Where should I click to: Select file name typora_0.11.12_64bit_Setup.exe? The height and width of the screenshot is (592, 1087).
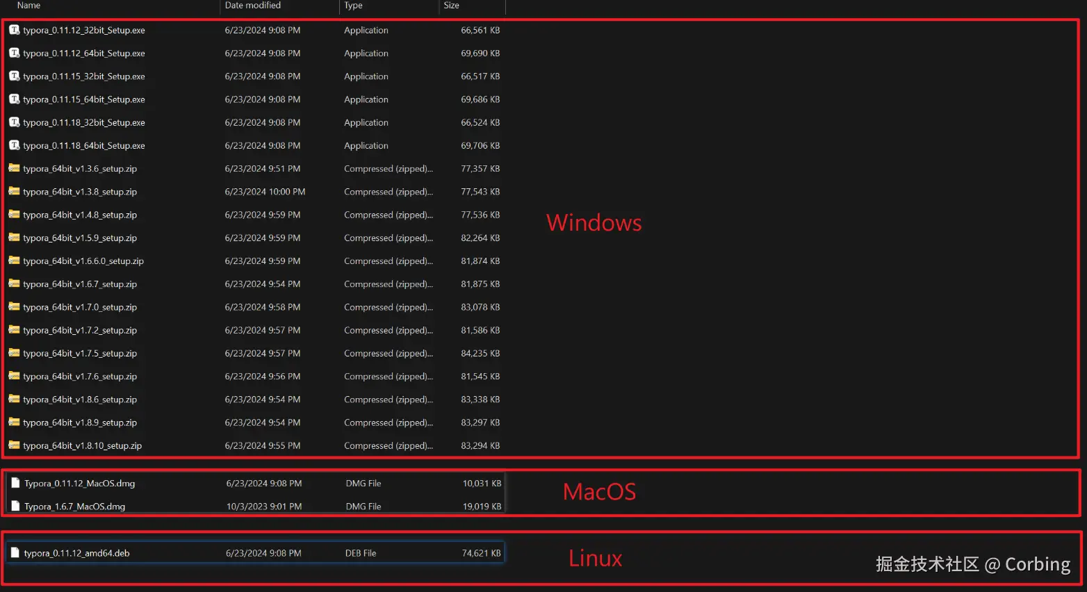[84, 54]
